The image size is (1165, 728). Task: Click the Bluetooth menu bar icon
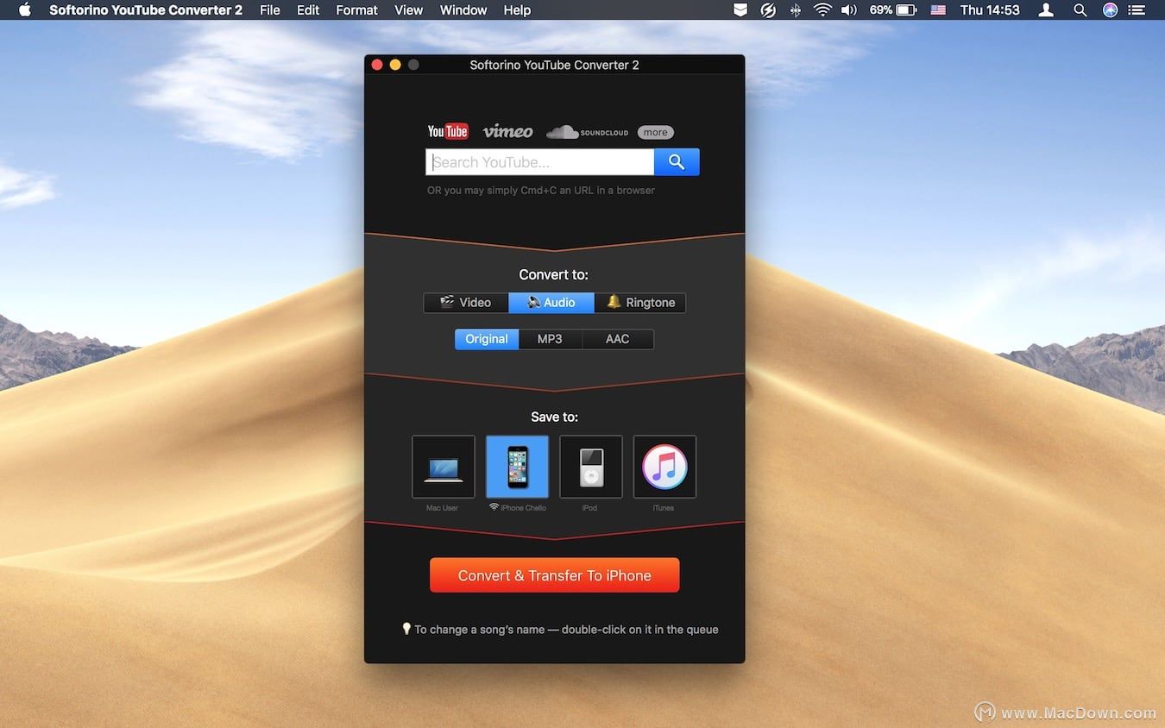coord(795,10)
